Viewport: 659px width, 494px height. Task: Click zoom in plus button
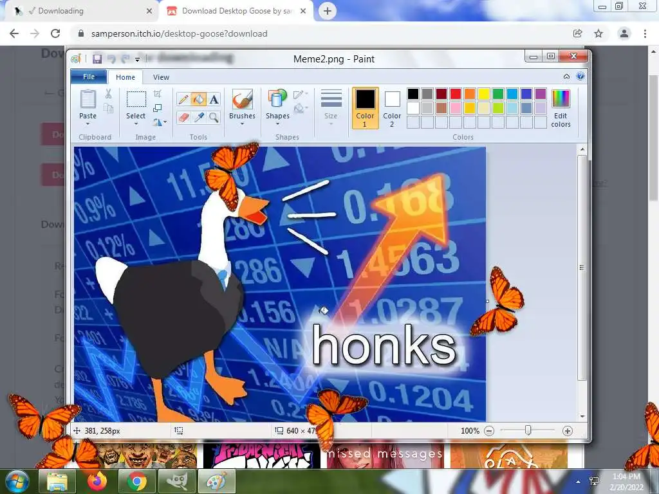click(568, 431)
